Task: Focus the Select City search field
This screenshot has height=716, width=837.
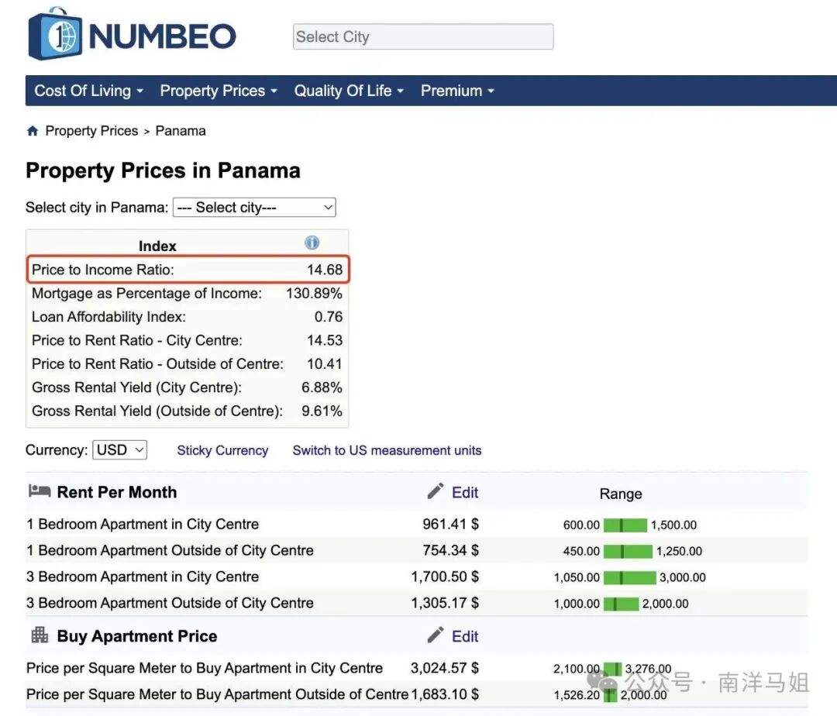Action: coord(423,37)
